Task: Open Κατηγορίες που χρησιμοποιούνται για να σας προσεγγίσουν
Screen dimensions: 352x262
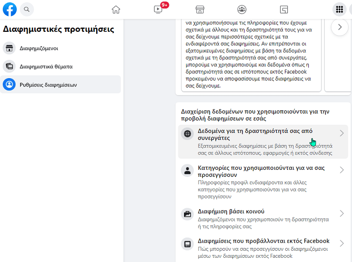Action: coord(263,182)
